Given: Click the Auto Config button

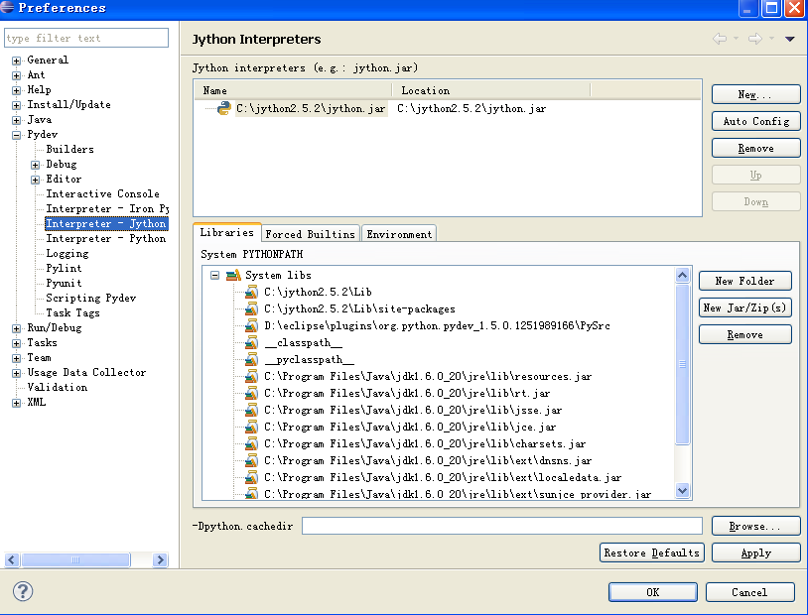Looking at the screenshot, I should (755, 121).
